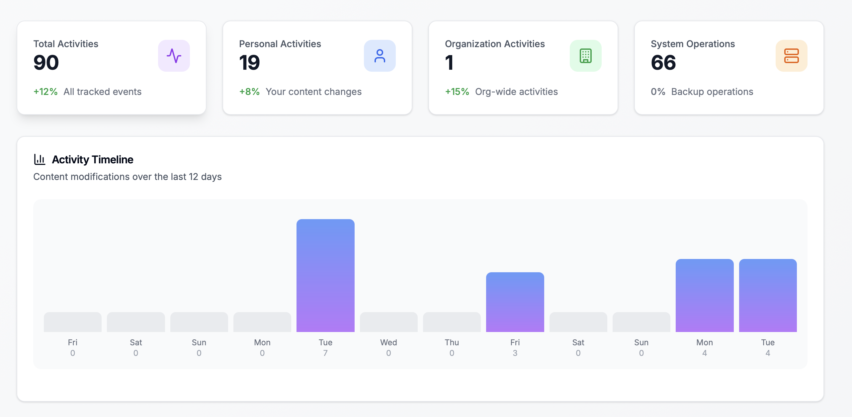This screenshot has height=417, width=852.
Task: Click the final Tue bar with 4
Action: [768, 295]
